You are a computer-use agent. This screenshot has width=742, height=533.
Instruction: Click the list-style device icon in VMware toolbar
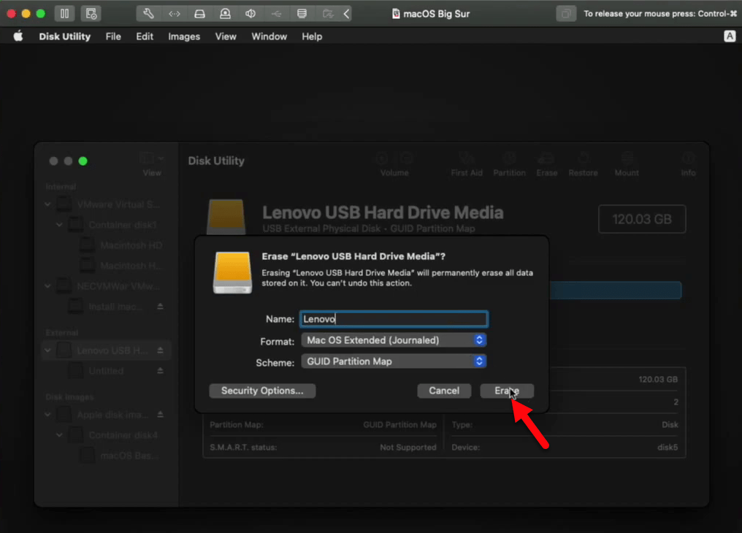pos(302,14)
